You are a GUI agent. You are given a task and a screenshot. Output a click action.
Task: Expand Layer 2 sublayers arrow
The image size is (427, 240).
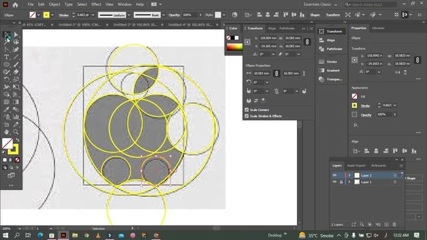[350, 175]
